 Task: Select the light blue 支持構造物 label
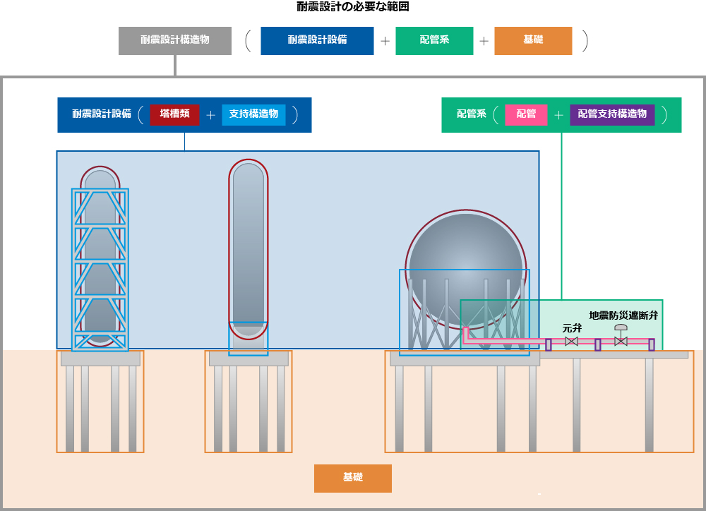point(253,114)
